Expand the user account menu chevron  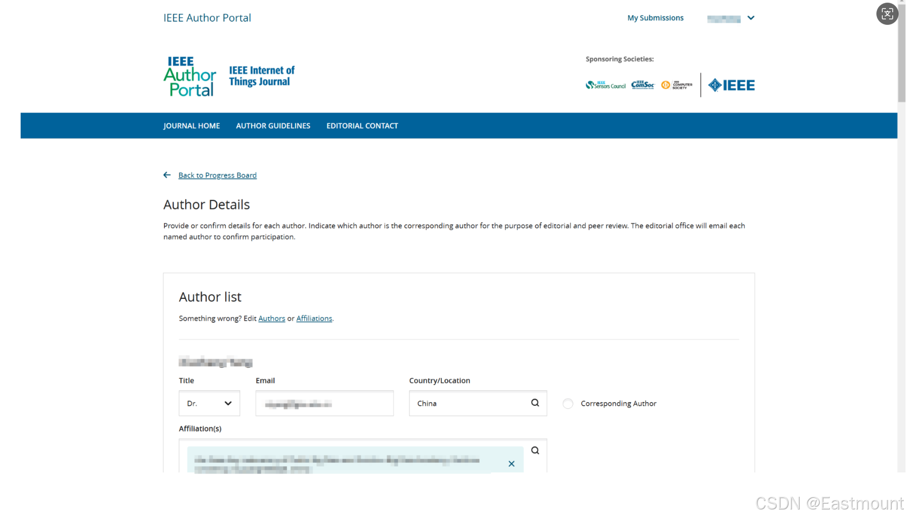pos(751,18)
